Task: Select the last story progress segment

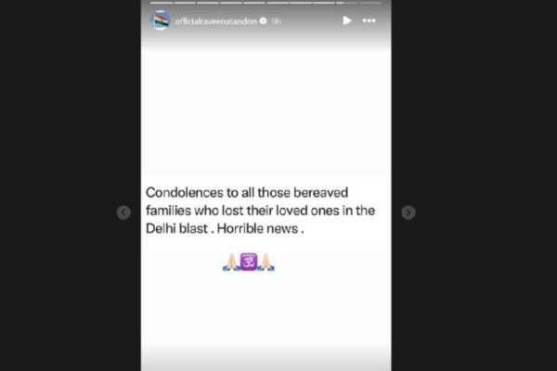Action: [x=370, y=3]
